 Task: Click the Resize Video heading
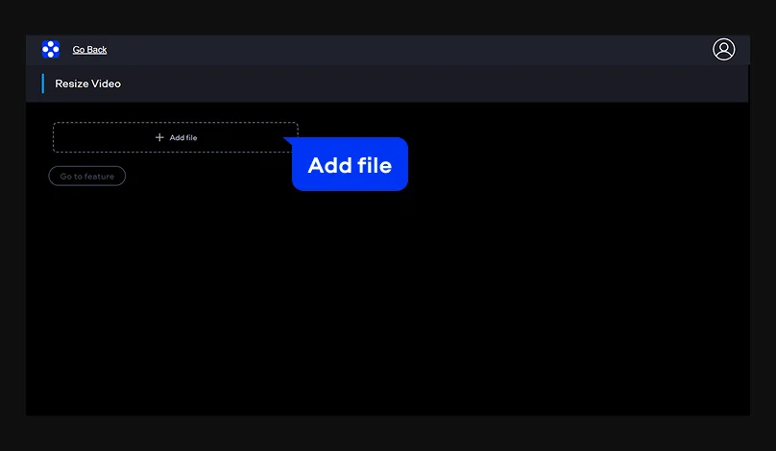87,83
